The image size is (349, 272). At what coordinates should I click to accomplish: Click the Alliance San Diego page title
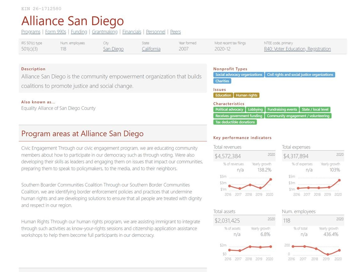[73, 21]
